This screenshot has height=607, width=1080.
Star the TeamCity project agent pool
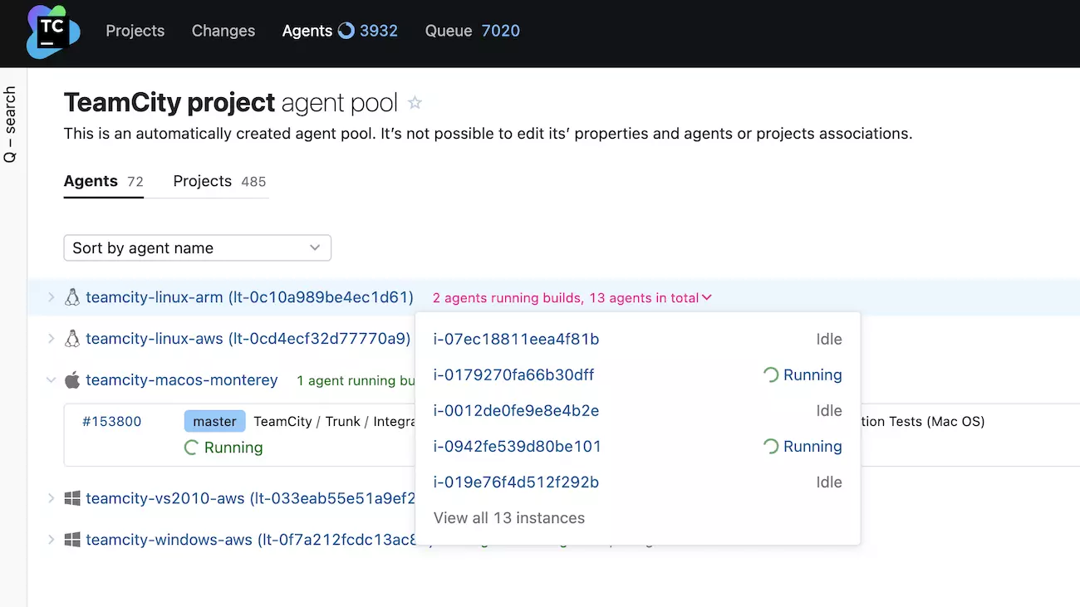415,103
